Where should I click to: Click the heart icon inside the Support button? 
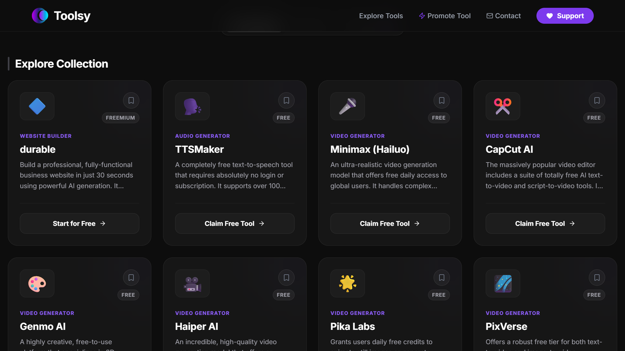[x=550, y=16]
